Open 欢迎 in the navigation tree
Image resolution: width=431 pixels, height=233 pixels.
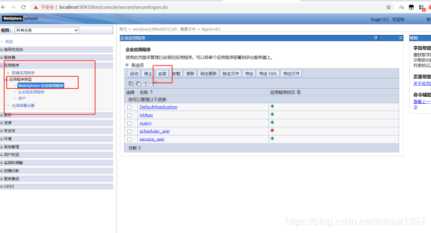9,42
